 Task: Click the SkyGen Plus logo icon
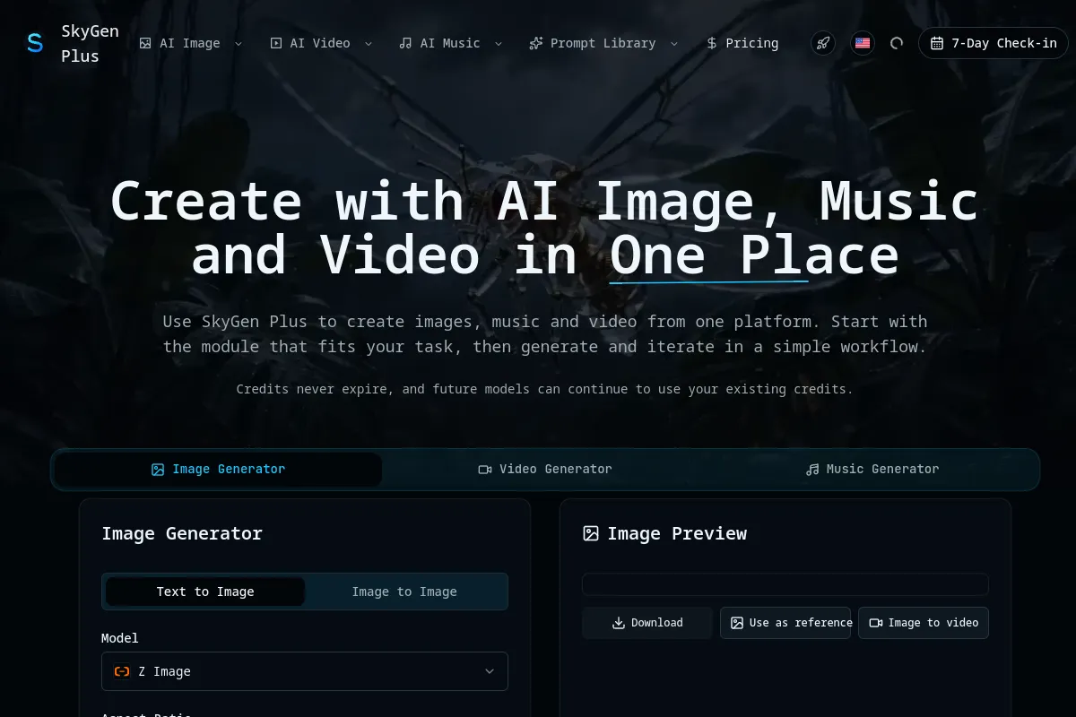pos(35,43)
